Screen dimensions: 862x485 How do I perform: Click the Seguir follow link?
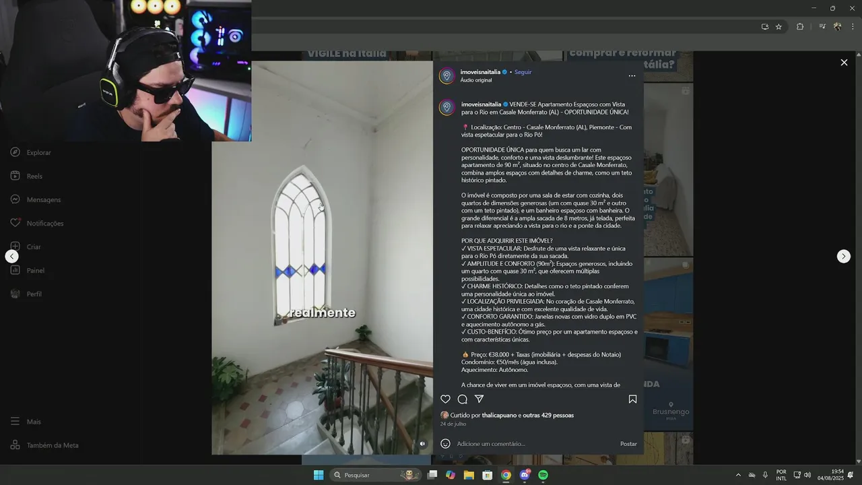pyautogui.click(x=523, y=72)
